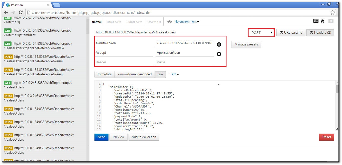Remove the X-Auth-Token header row

219,44
